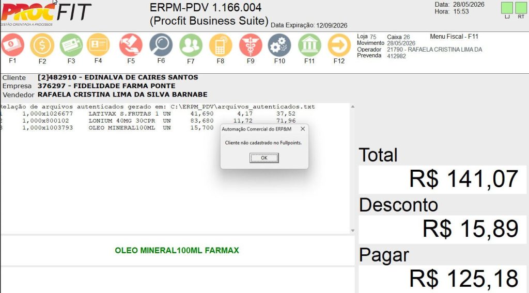Click the Data Expiração 12/09/2026 text
Screen dimensions: 529x293
pos(309,25)
